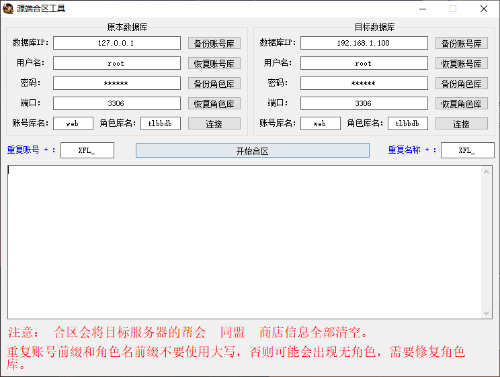Click duplicate name prefix field
Image resolution: width=500 pixels, height=377 pixels.
pyautogui.click(x=468, y=150)
